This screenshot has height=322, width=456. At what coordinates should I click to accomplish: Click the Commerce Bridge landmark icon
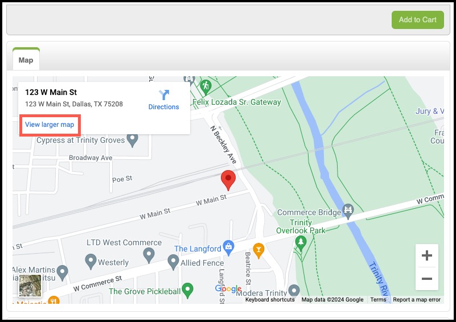[x=348, y=211]
